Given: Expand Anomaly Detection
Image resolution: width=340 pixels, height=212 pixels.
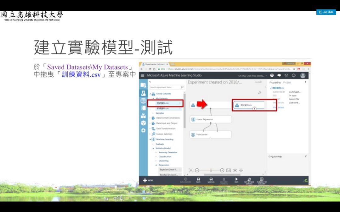Looking at the screenshot, I should pyautogui.click(x=156, y=153).
